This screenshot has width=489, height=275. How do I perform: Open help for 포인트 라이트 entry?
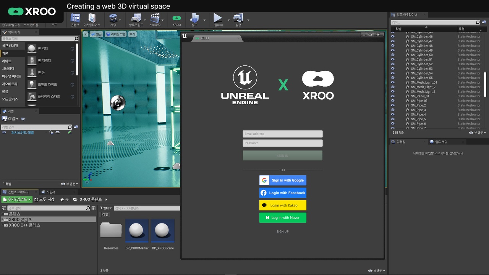72,84
